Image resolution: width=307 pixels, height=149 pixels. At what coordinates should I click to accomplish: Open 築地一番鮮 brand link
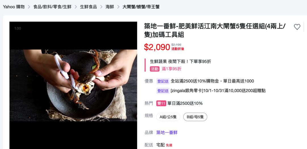tap(167, 133)
